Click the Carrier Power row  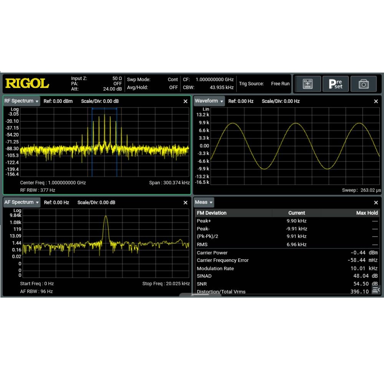[x=287, y=253]
